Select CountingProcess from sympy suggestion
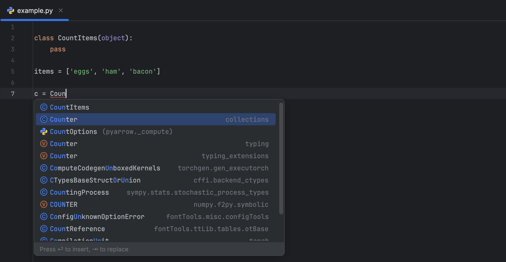Viewport: 506px width, 262px height. click(79, 192)
